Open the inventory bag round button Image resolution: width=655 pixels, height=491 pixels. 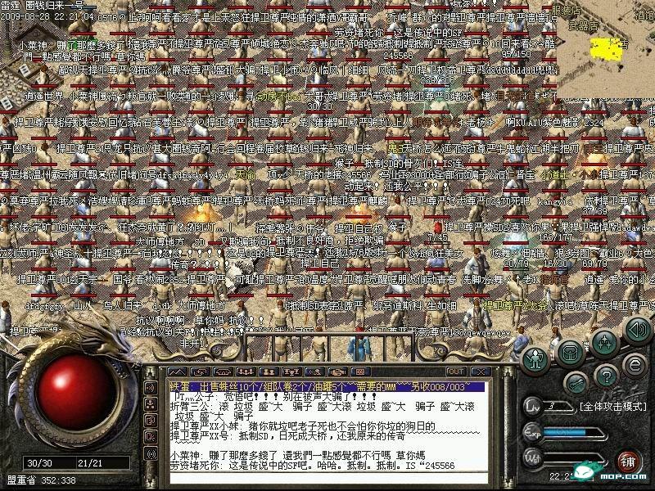[x=570, y=354]
